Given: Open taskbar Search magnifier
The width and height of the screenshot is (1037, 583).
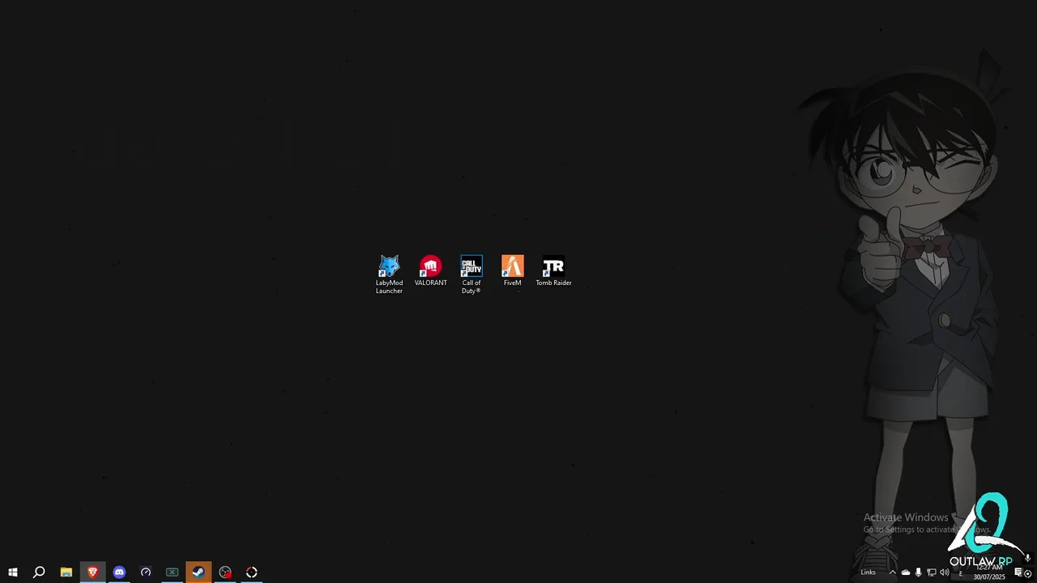Looking at the screenshot, I should tap(39, 572).
